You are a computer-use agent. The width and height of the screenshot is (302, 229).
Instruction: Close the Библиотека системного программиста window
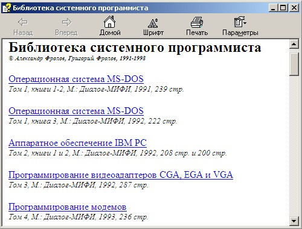[294, 8]
